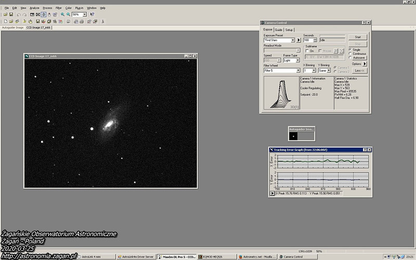Image resolution: width=416 pixels, height=260 pixels.
Task: Click the Save disk icon in top toolbar
Action: click(x=10, y=15)
